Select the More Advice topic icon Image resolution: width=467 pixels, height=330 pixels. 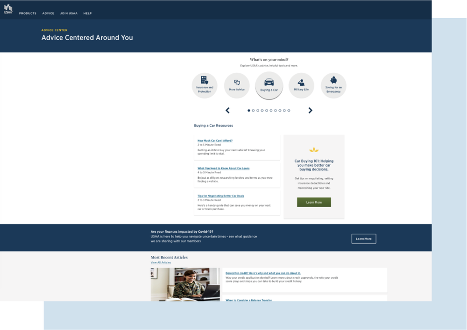coord(237,85)
